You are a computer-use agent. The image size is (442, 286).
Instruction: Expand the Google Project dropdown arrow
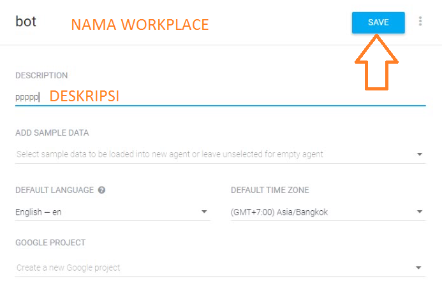[x=420, y=268]
